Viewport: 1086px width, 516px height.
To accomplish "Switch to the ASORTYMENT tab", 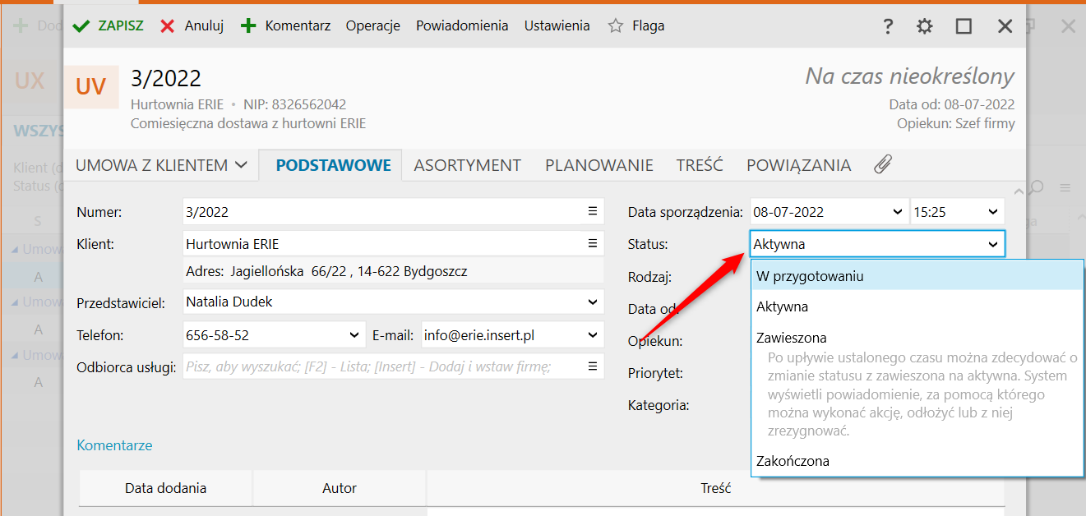I will [467, 165].
